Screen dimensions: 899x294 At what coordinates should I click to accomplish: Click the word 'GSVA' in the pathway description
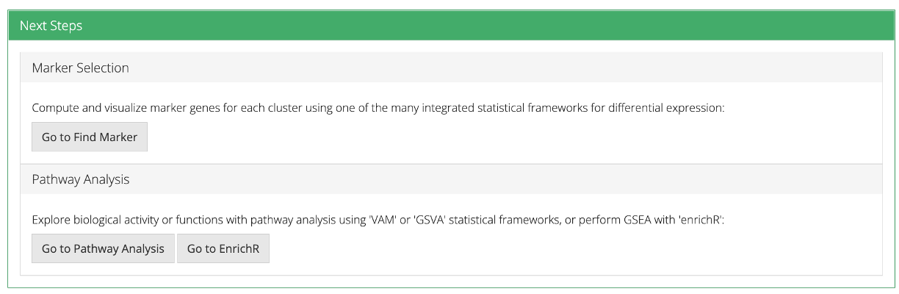[x=437, y=219]
